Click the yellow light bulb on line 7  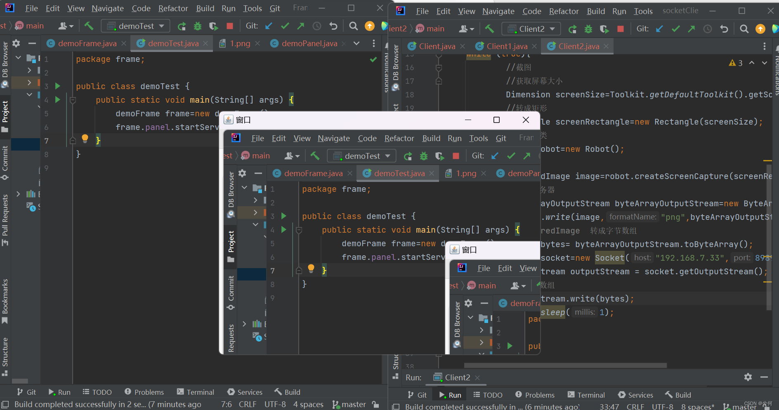(x=85, y=139)
